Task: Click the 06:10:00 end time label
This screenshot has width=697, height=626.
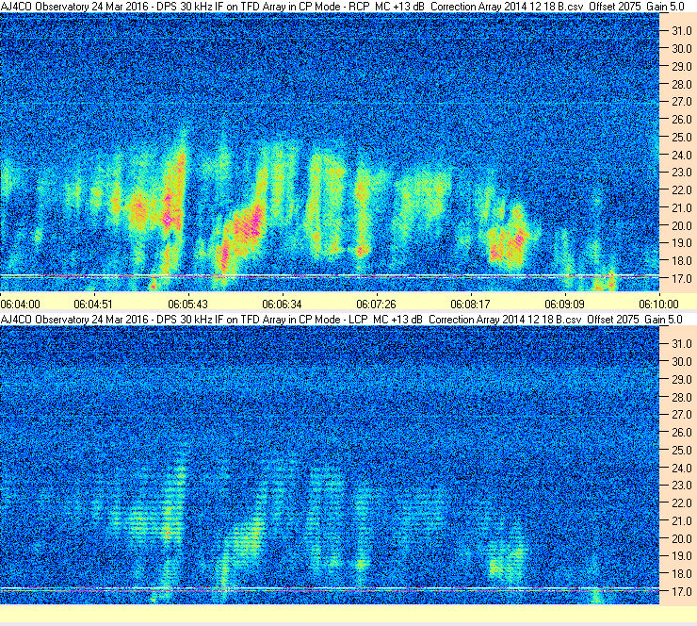Action: point(658,305)
